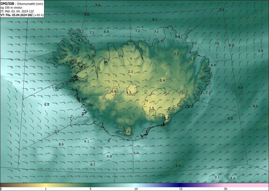Click the 8.1 value on the map
Image resolution: width=269 pixels, height=191 pixels.
[93, 164]
